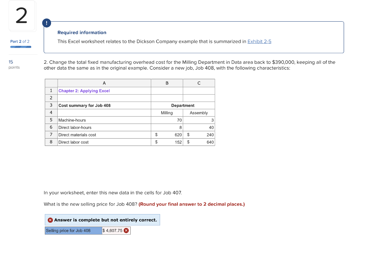
Task: Click the Assembly column header cell
Action: [x=199, y=113]
